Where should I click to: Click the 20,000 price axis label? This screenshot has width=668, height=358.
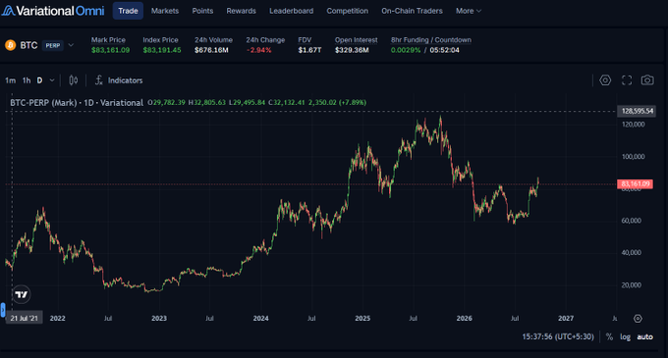pos(631,285)
